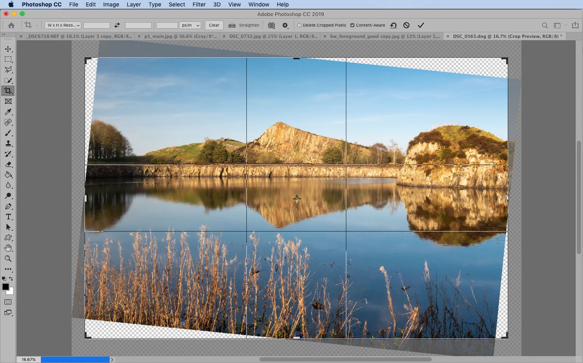Select the Move tool

(8, 49)
